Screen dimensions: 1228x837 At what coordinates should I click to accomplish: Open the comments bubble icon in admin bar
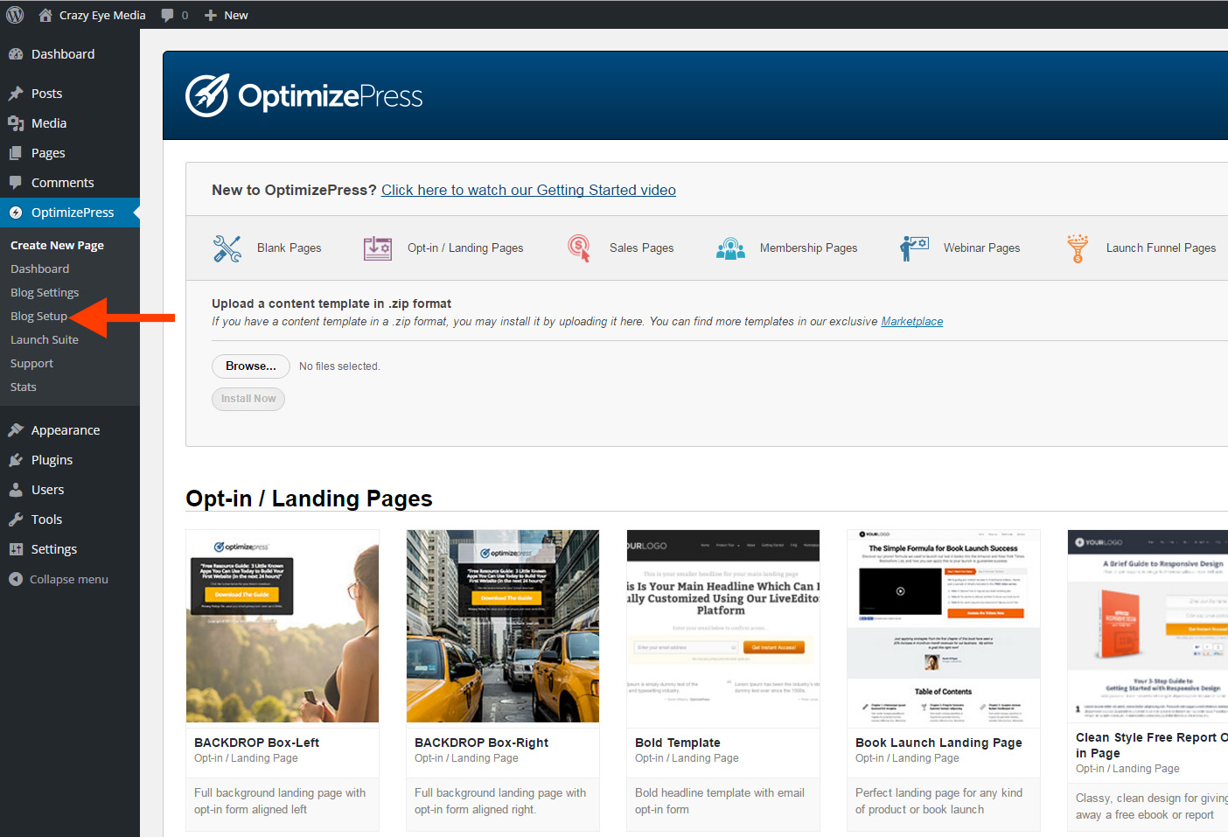pos(168,15)
